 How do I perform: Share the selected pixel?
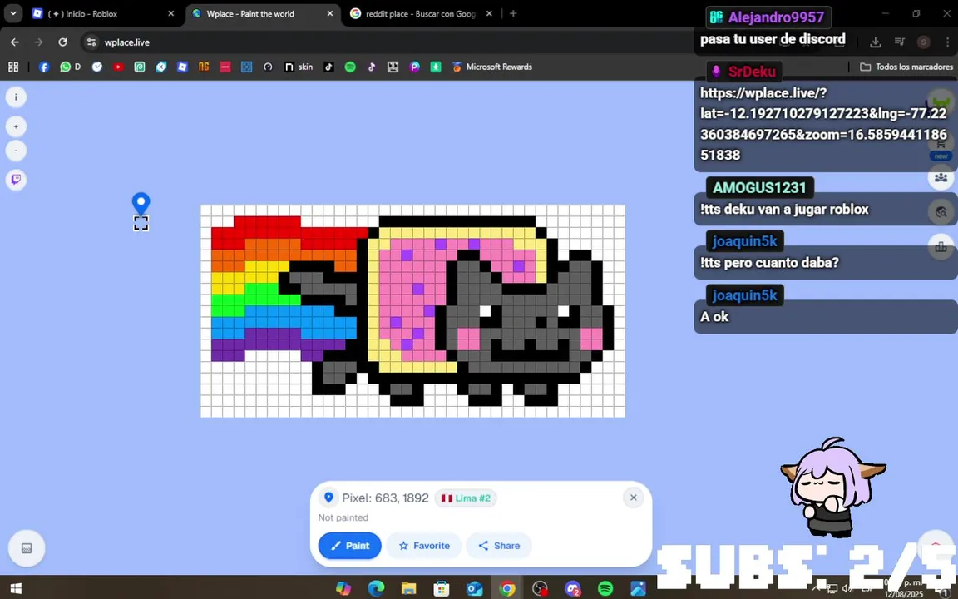pyautogui.click(x=499, y=546)
